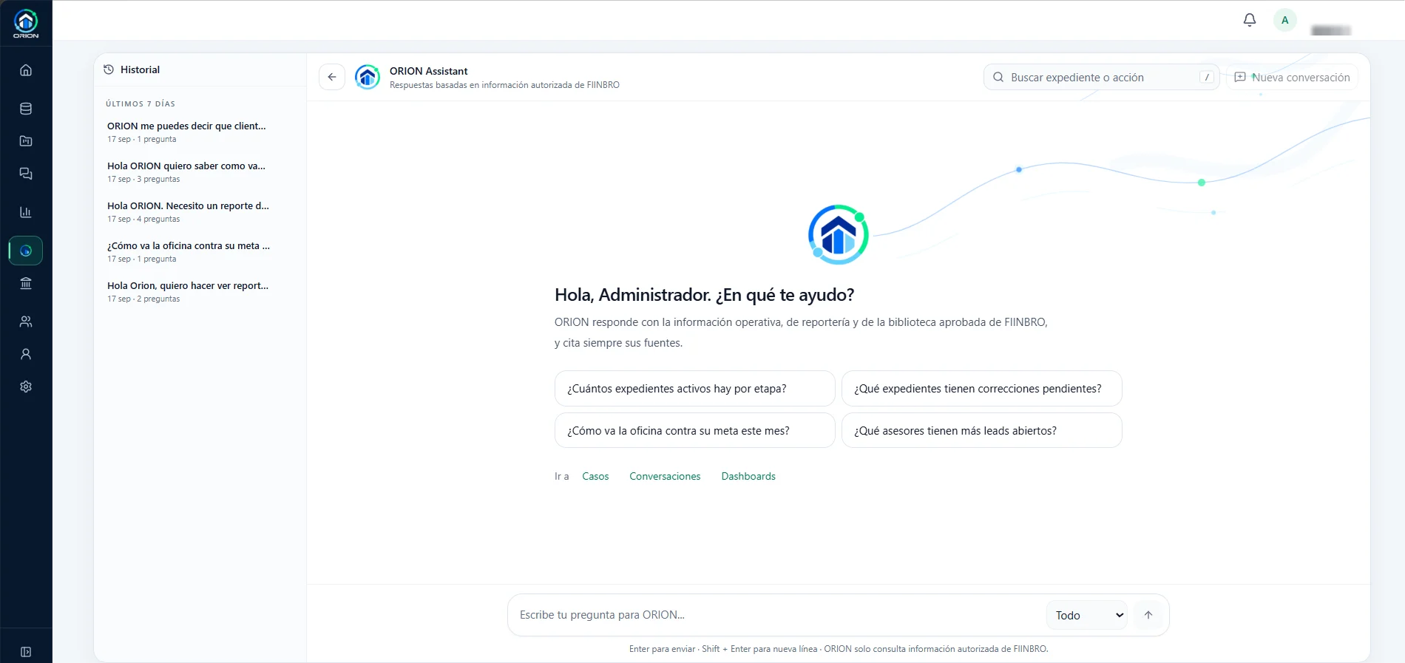Click the Escribe tu pregunta para ORION field

pyautogui.click(x=776, y=615)
